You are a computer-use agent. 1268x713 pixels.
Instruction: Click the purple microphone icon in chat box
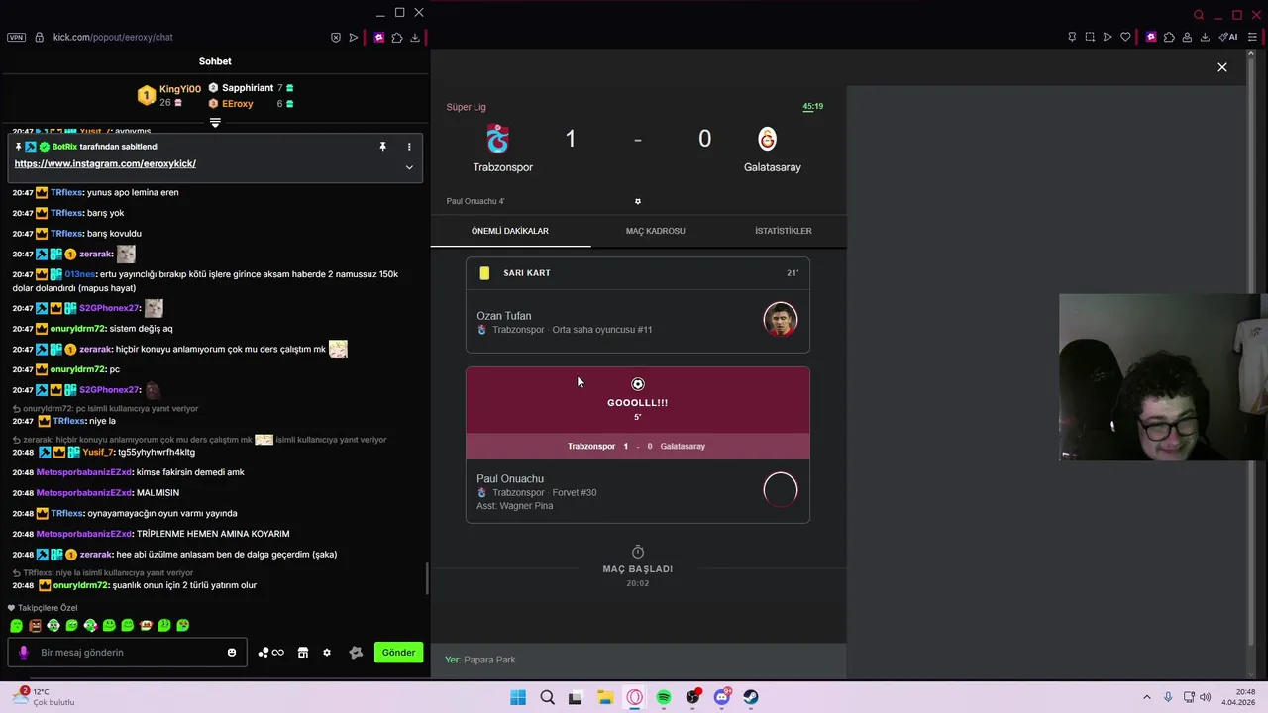[x=24, y=653]
